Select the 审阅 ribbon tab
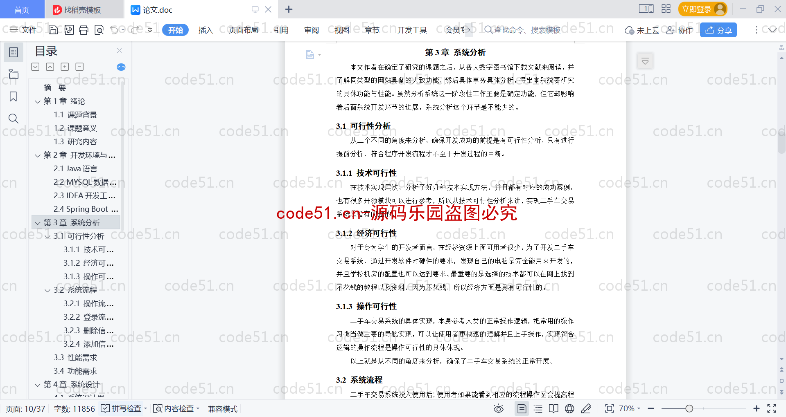 (x=312, y=30)
